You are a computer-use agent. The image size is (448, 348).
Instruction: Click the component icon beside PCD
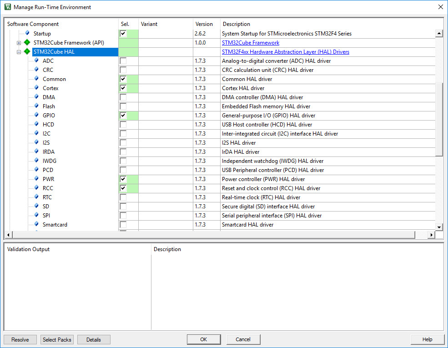coord(36,169)
